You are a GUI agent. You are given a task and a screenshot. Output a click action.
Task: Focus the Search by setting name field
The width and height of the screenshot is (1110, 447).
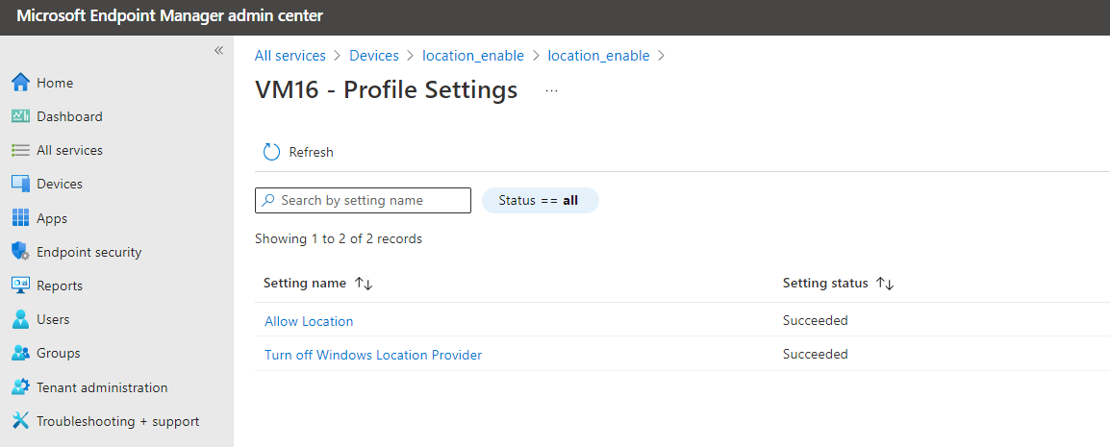pyautogui.click(x=363, y=200)
